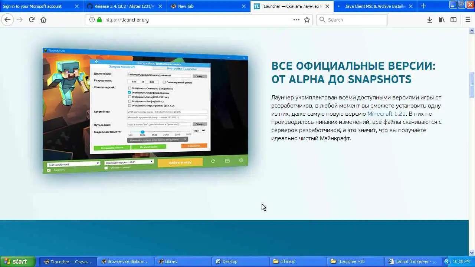Screen dimensions: 475x267
Task: Click the memory allocation slider handle
Action: 142,132
